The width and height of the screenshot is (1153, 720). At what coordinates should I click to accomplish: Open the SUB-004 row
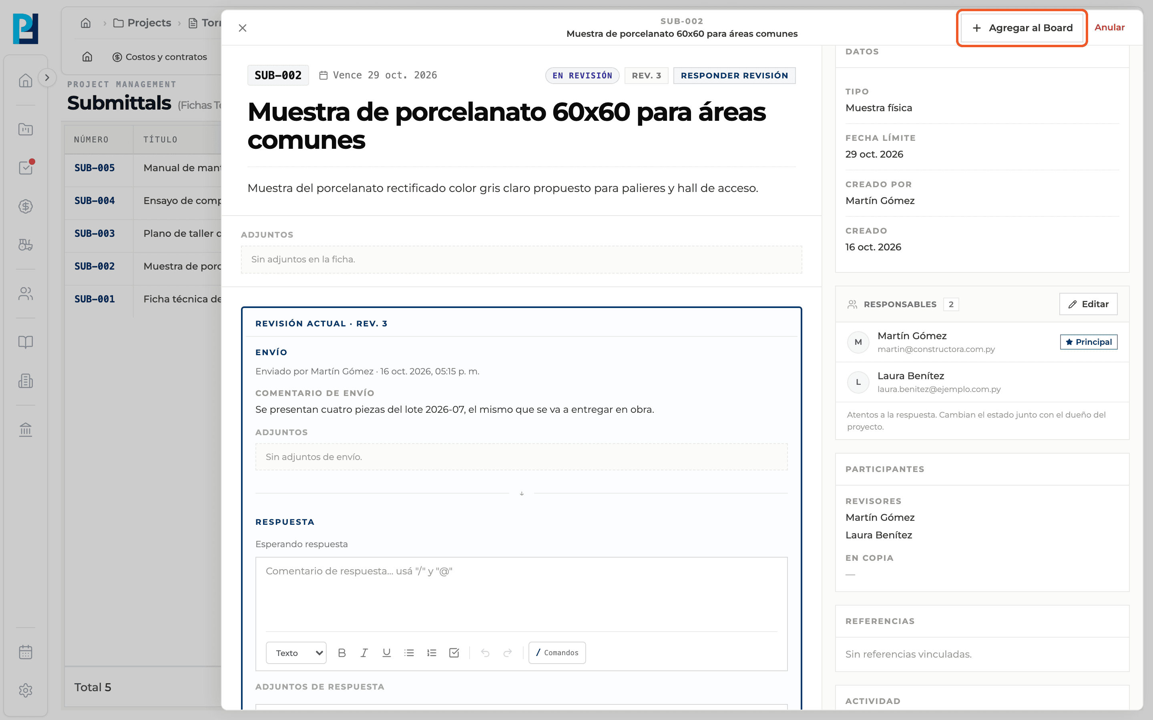(143, 200)
